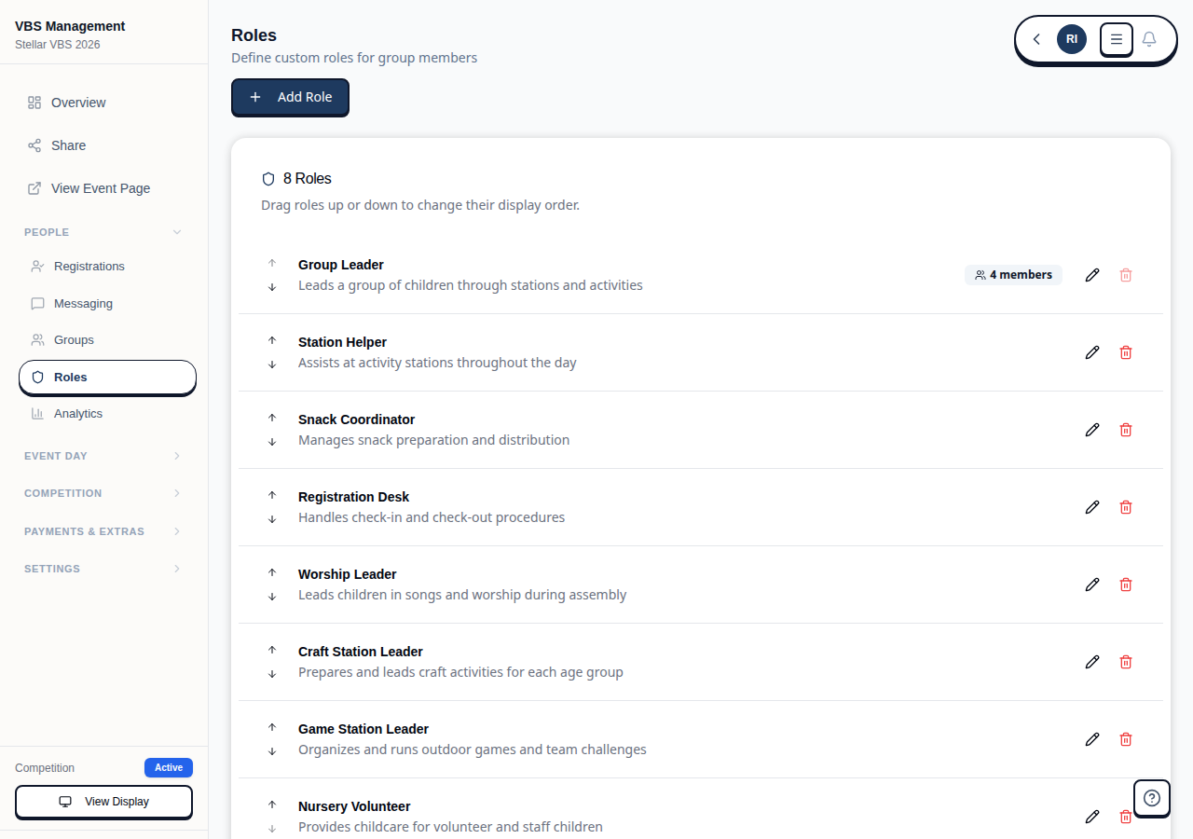Click the 4 members badge on Group Leader
The image size is (1193, 839).
point(1013,274)
